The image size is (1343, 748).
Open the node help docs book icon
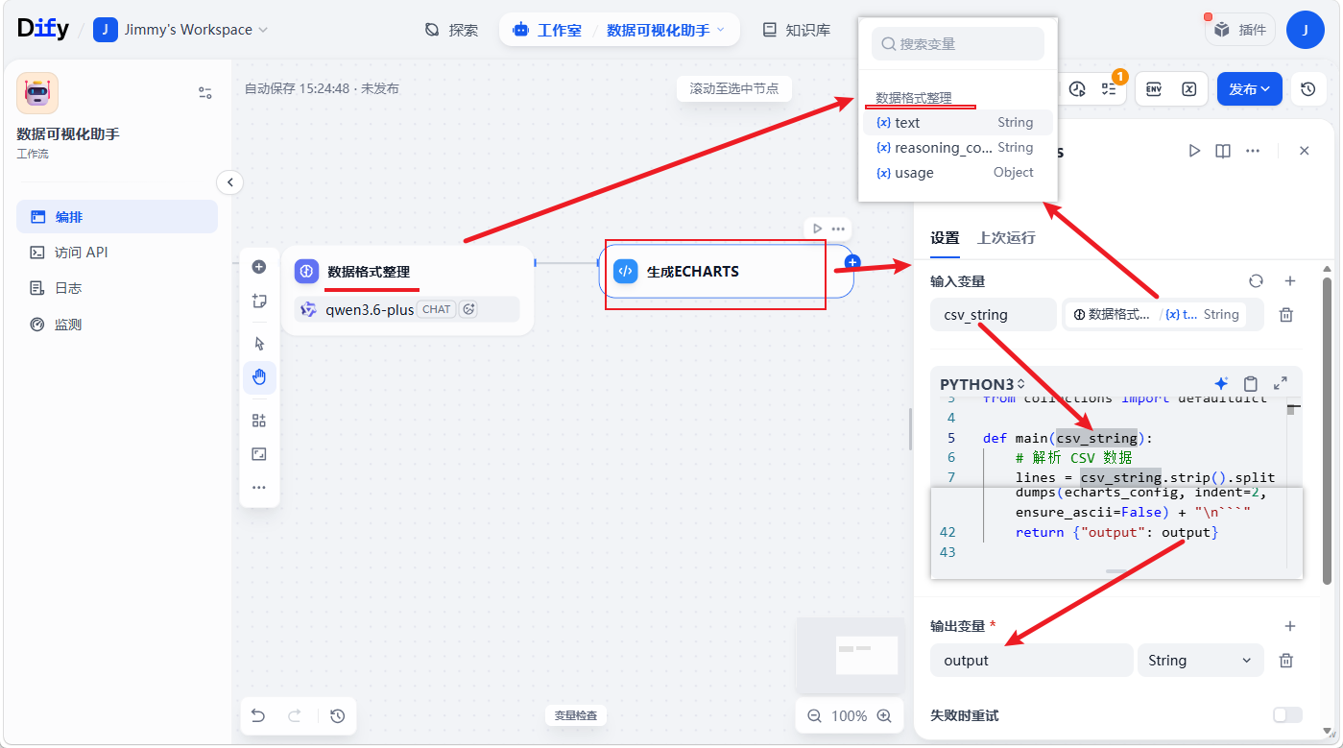pos(1223,151)
